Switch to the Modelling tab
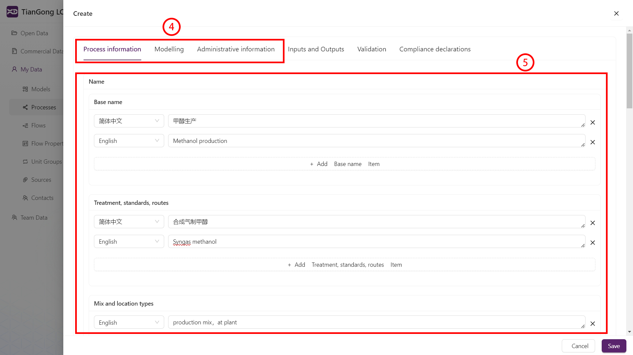 [x=169, y=49]
